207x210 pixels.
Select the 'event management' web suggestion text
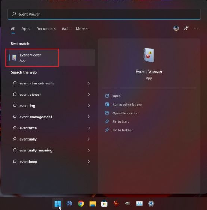point(36,117)
